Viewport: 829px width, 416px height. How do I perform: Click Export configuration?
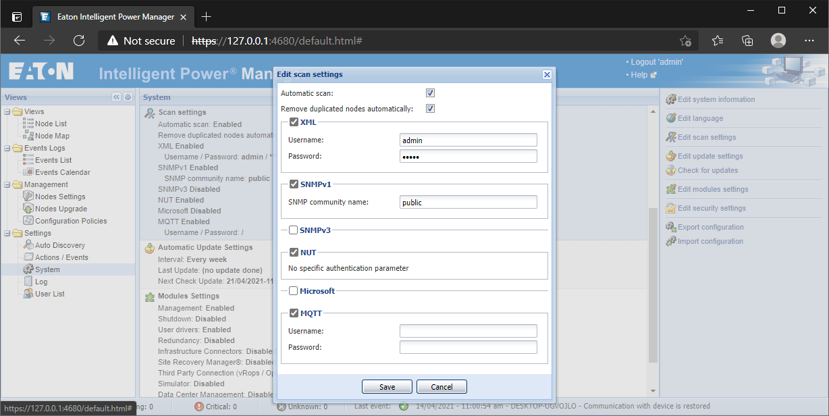pyautogui.click(x=711, y=227)
